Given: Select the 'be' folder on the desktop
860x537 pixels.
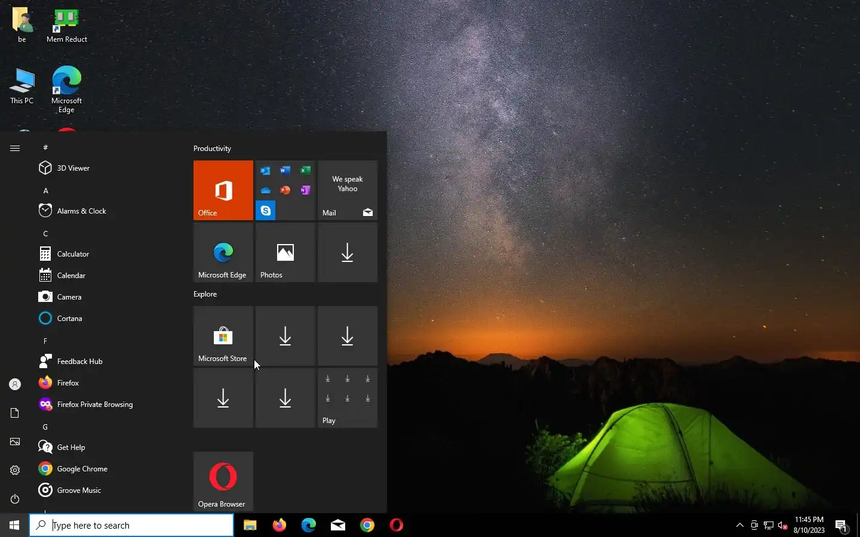Looking at the screenshot, I should [22, 25].
